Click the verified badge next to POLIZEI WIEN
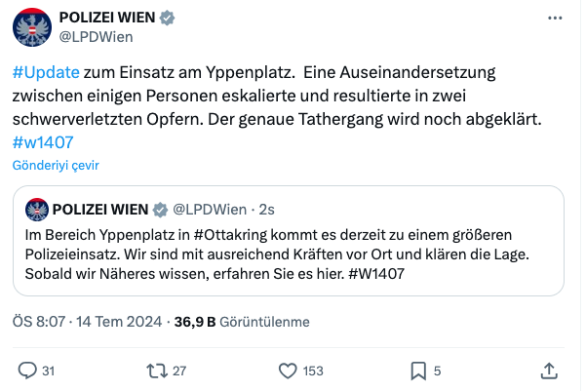586x391 pixels. click(x=167, y=18)
